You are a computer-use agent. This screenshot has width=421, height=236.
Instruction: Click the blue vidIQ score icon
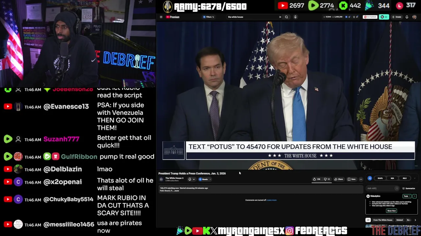(370, 178)
